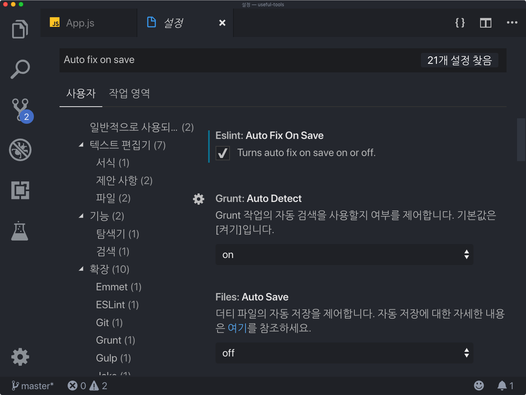The height and width of the screenshot is (395, 526).
Task: Click the split editor layout icon
Action: click(x=486, y=23)
